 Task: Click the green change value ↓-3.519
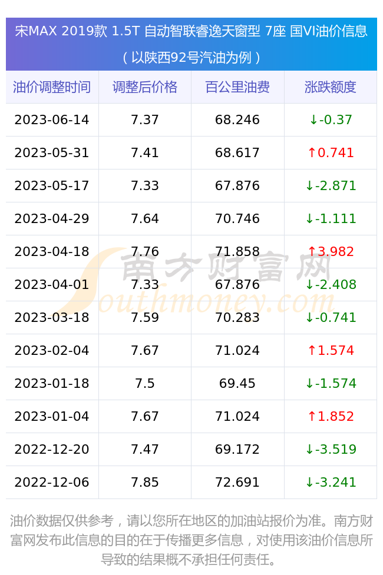(331, 450)
